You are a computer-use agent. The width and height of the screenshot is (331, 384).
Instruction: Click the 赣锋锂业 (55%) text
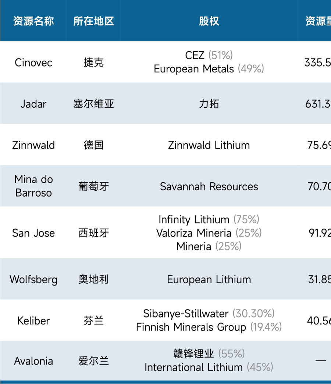point(209,354)
